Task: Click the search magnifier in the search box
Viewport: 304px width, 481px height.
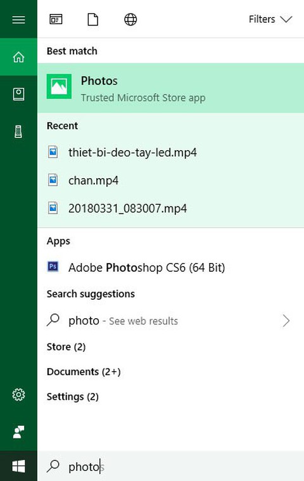Action: (x=53, y=466)
